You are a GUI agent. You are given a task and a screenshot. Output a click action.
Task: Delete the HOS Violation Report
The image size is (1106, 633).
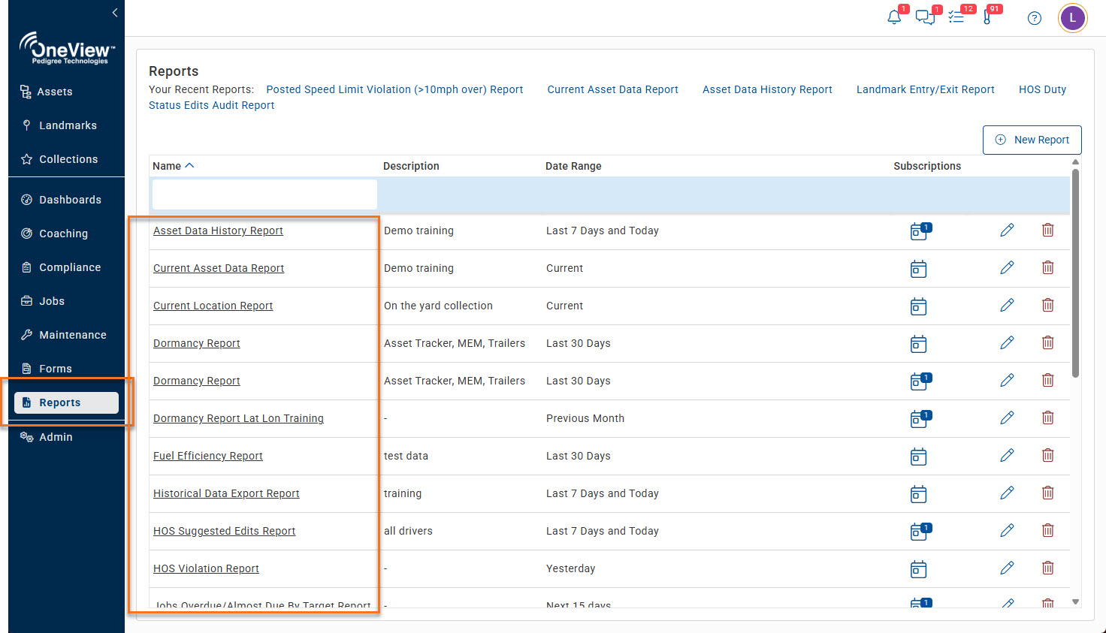point(1047,568)
